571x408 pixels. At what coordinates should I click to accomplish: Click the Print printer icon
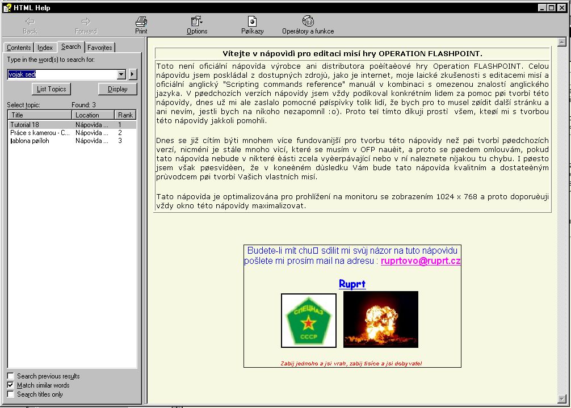tap(141, 21)
